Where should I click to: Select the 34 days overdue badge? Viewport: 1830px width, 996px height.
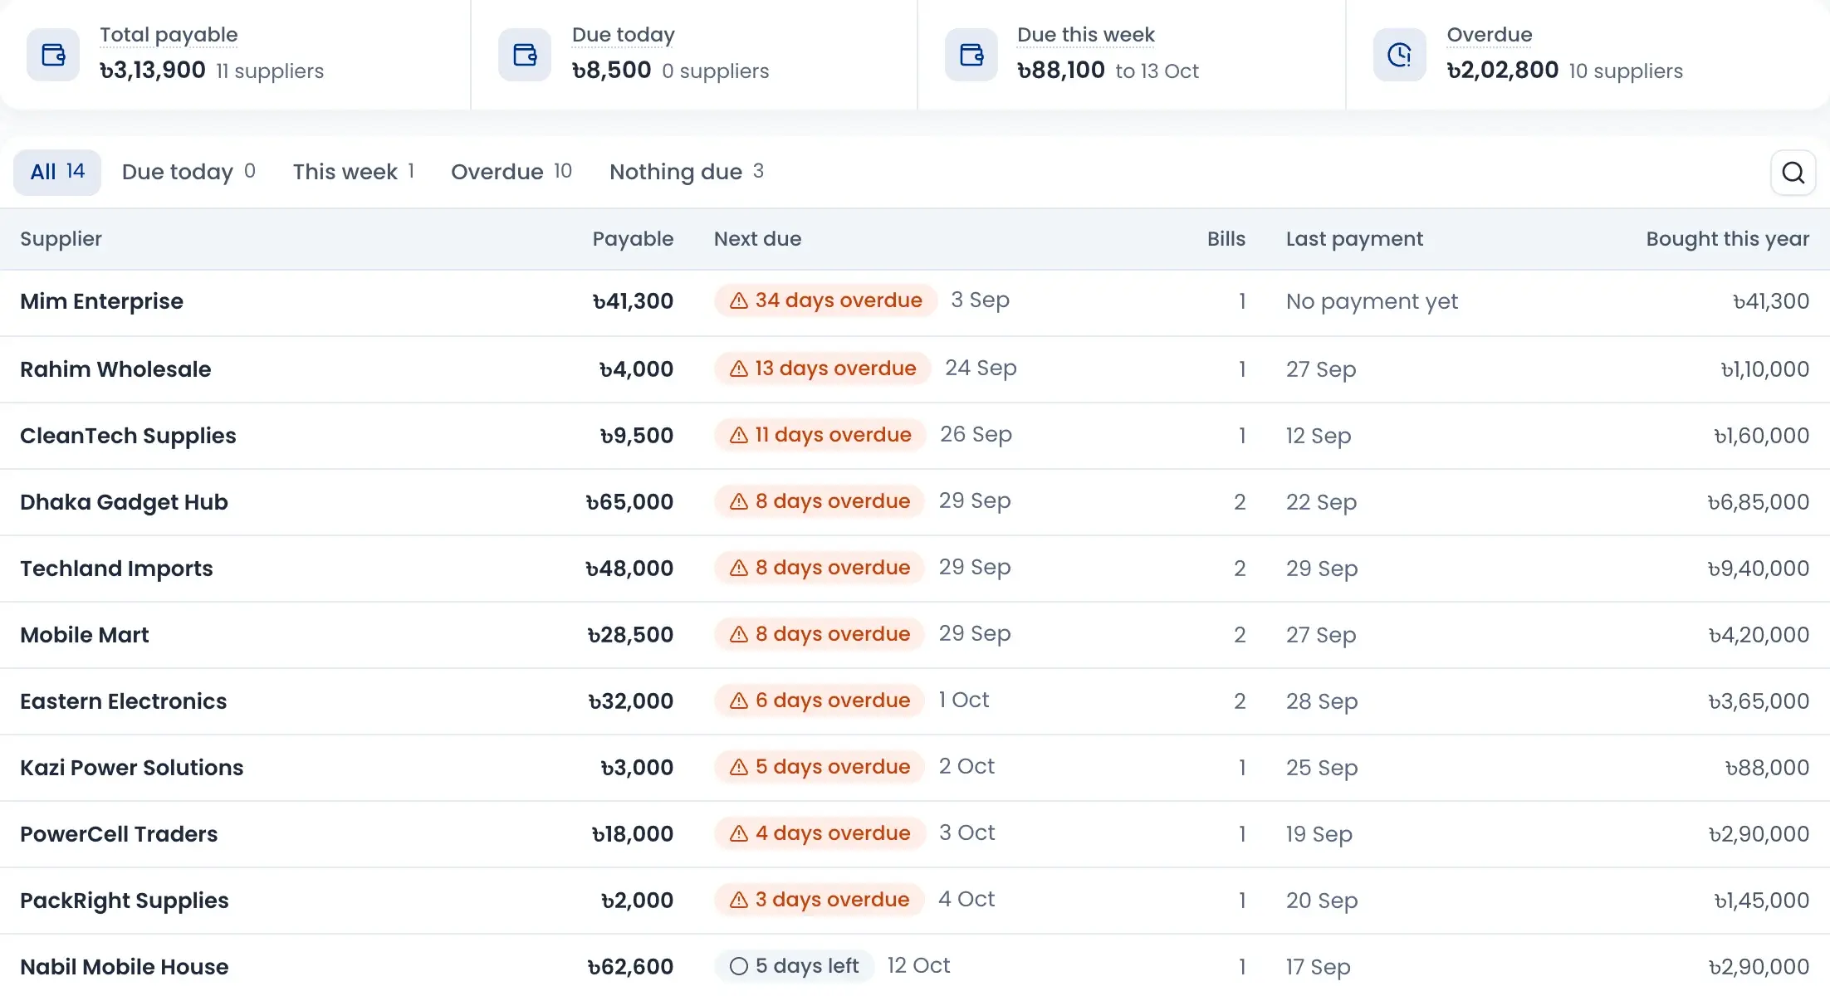[x=826, y=300]
